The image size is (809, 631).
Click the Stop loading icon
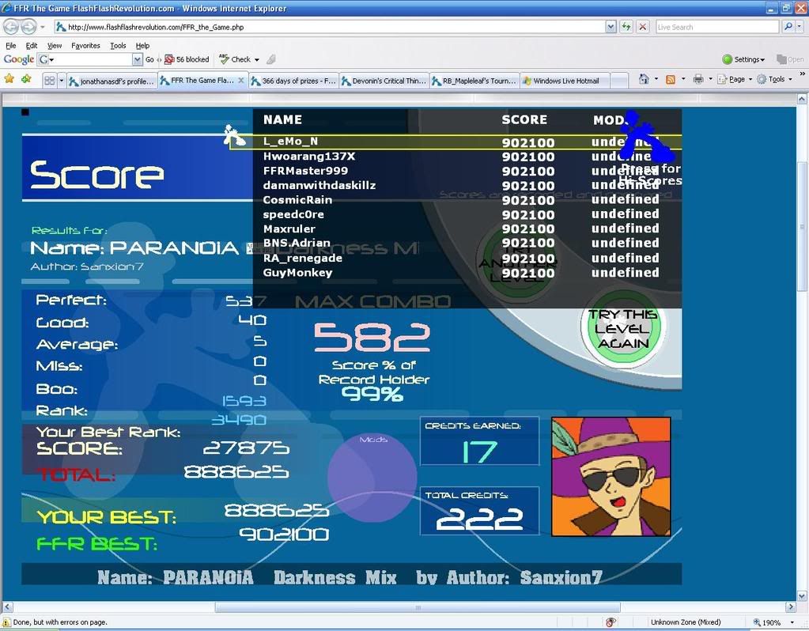642,27
